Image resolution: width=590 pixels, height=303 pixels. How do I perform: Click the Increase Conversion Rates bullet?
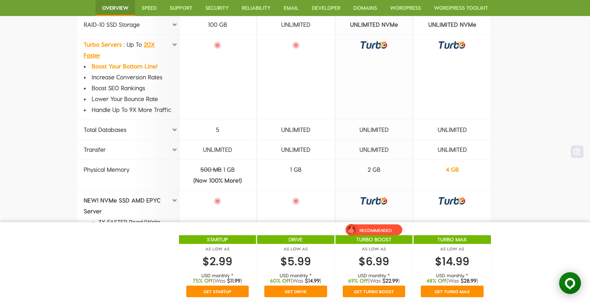pyautogui.click(x=127, y=77)
